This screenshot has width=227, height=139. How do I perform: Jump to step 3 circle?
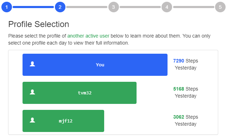pos(113,7)
